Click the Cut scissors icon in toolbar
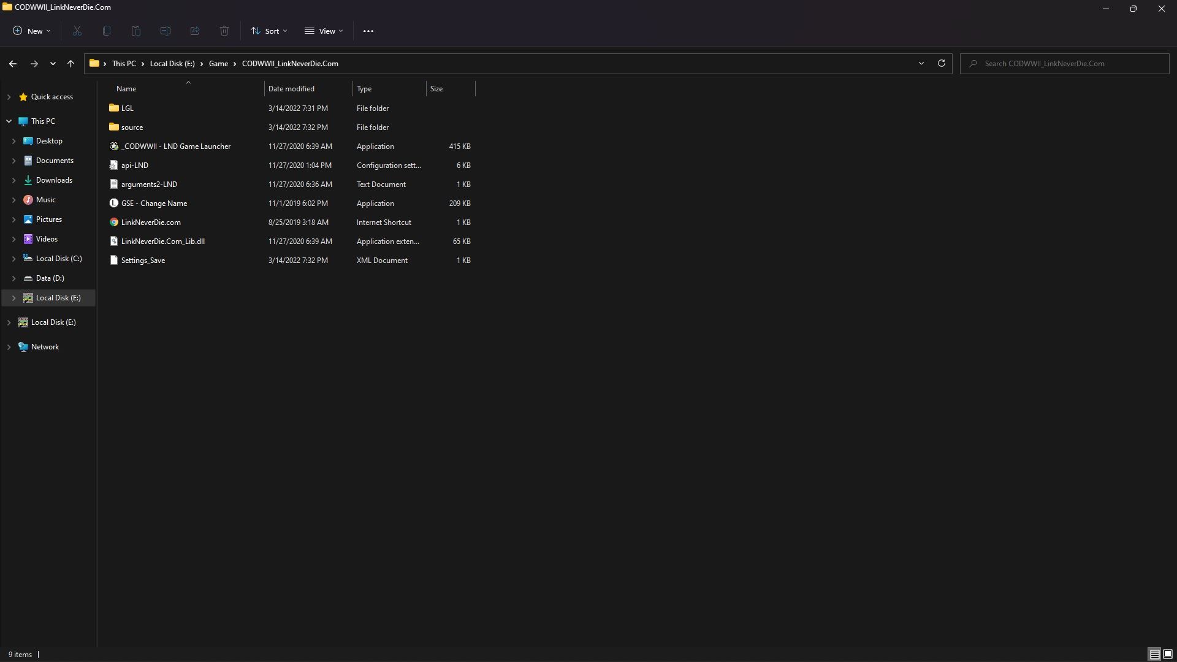The height and width of the screenshot is (662, 1177). point(77,31)
